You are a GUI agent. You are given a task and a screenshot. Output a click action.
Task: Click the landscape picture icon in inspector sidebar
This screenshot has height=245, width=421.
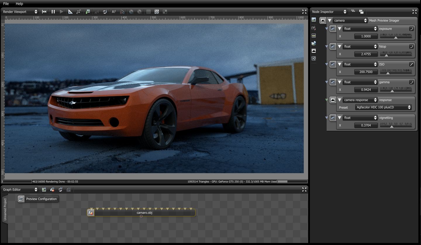(x=314, y=20)
